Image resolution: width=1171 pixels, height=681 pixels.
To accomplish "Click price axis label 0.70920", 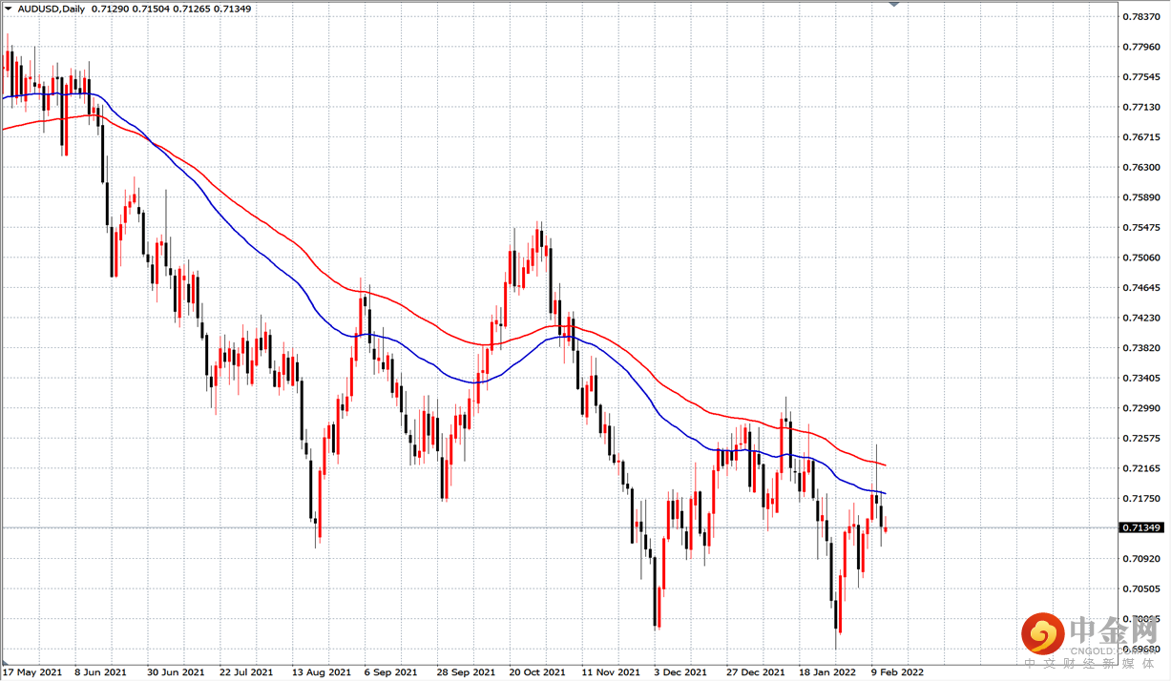I will tap(1140, 559).
